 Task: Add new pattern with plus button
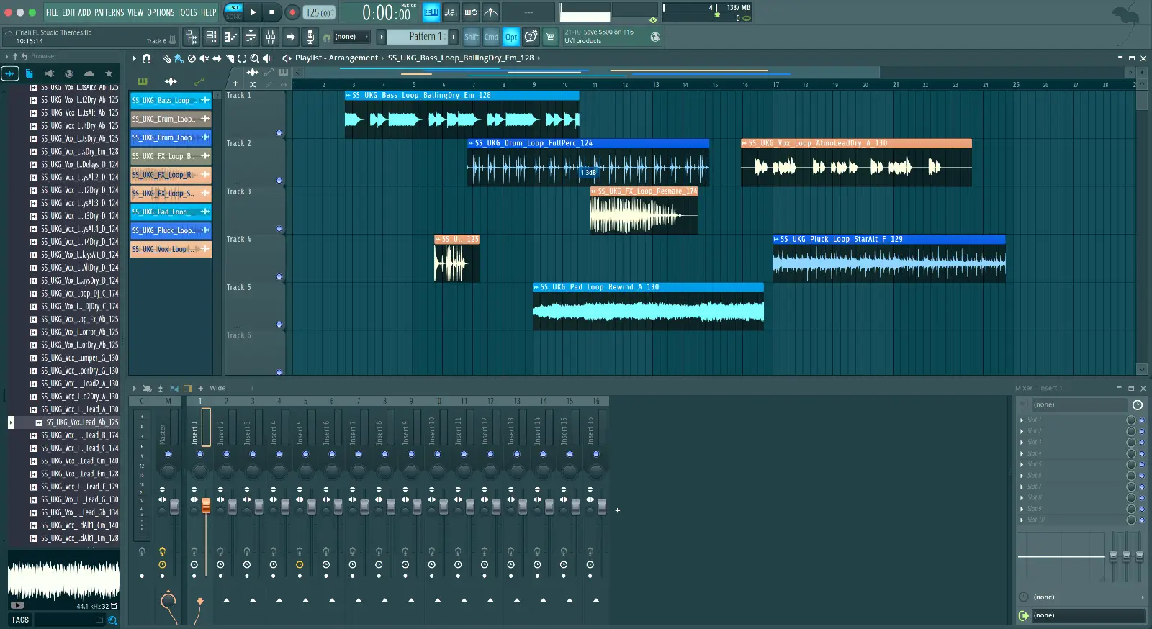coord(454,37)
